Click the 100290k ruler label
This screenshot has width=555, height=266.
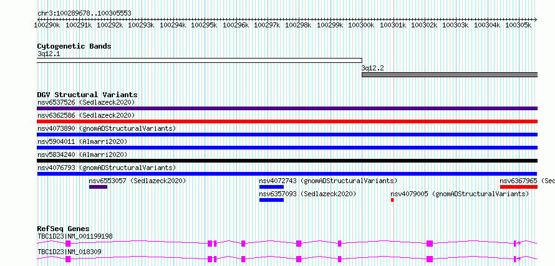pos(47,25)
